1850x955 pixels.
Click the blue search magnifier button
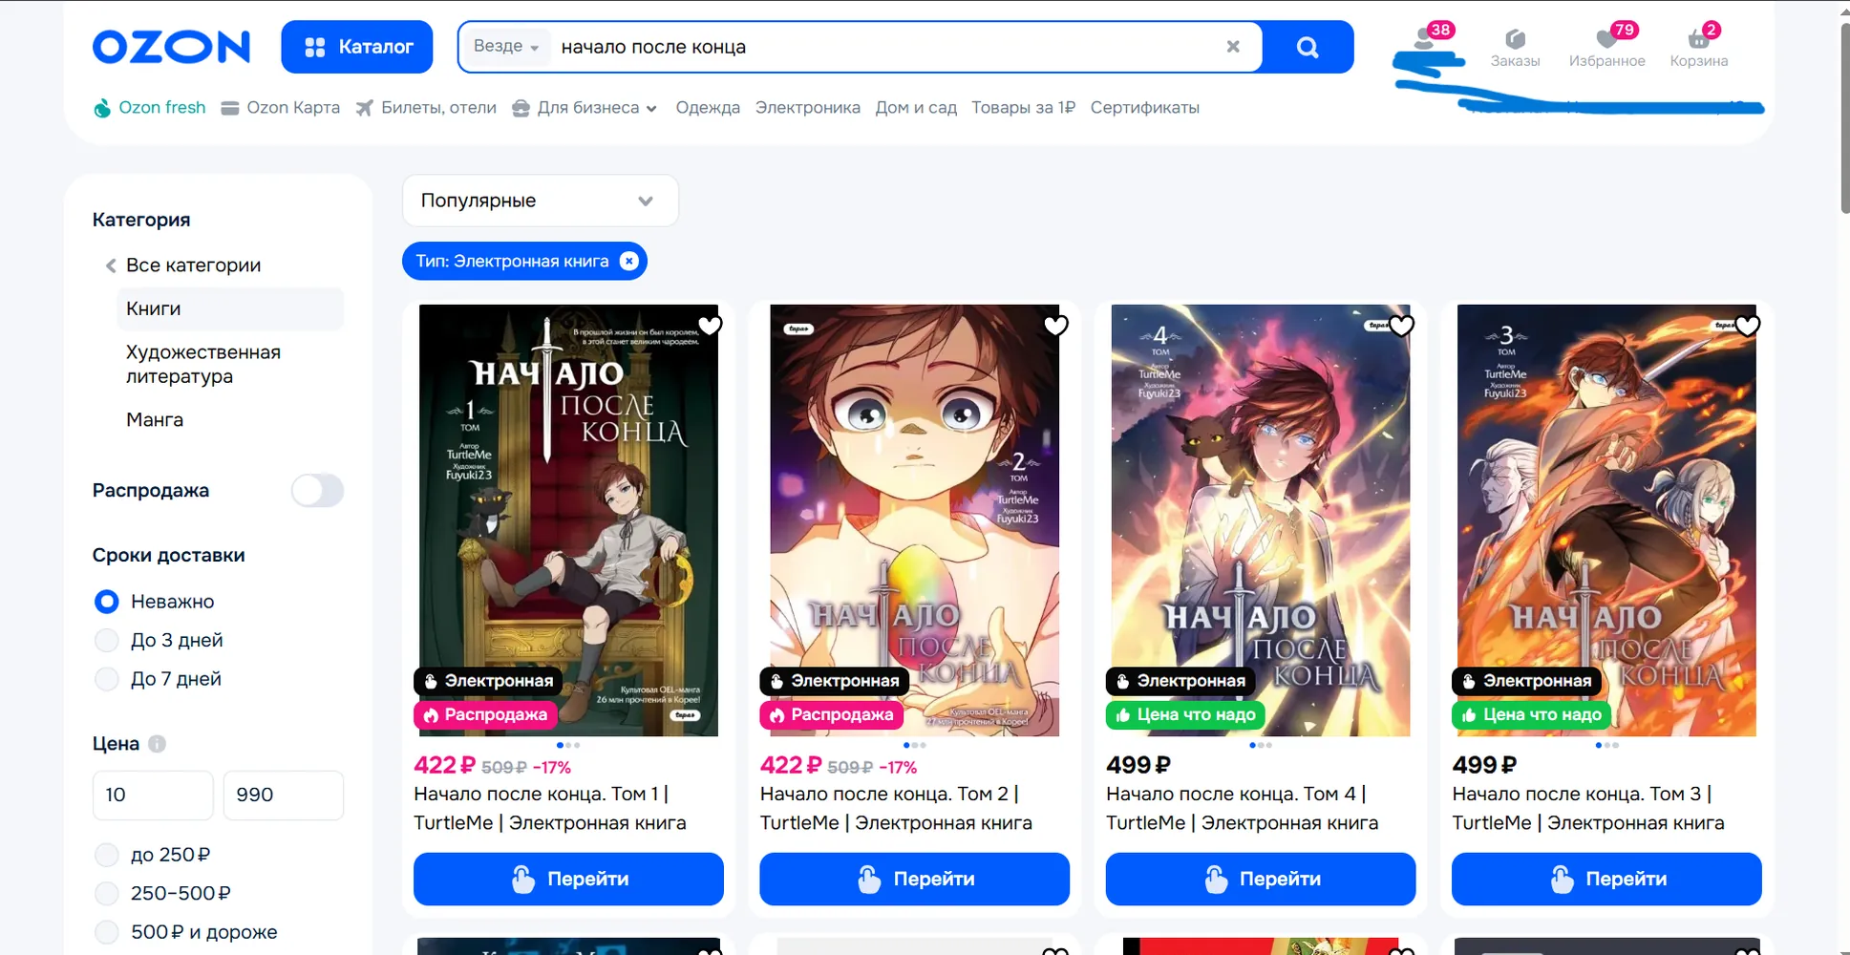[1308, 47]
